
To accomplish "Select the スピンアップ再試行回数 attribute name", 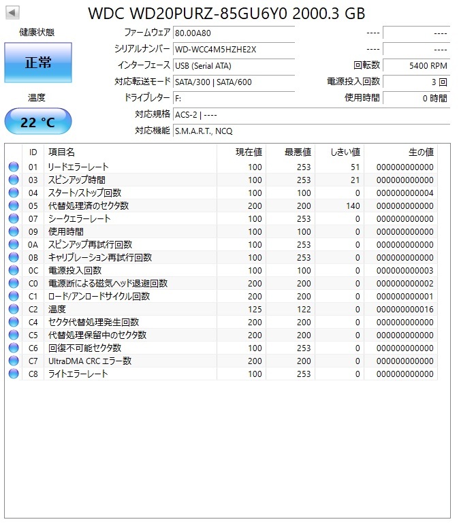I will [90, 244].
